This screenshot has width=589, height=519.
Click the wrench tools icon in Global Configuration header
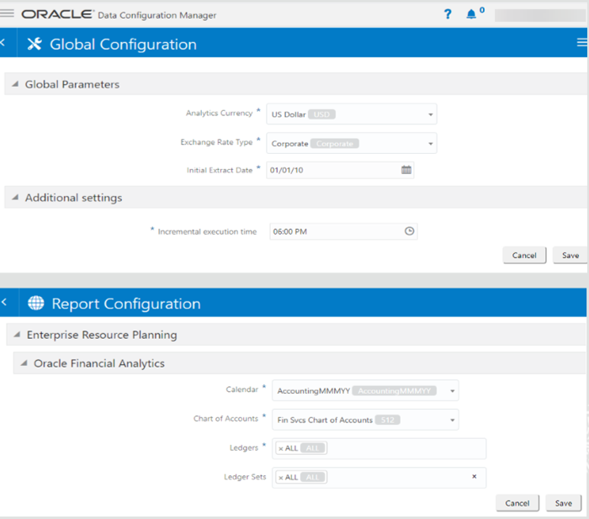click(x=34, y=44)
